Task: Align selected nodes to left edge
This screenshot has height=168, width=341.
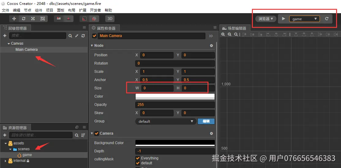Action: [x=268, y=34]
